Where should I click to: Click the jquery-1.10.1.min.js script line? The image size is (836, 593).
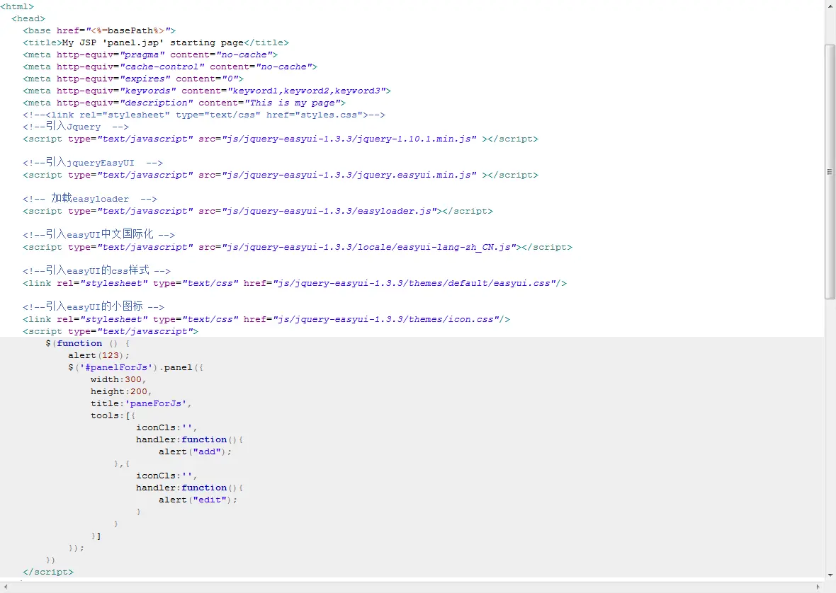point(281,139)
